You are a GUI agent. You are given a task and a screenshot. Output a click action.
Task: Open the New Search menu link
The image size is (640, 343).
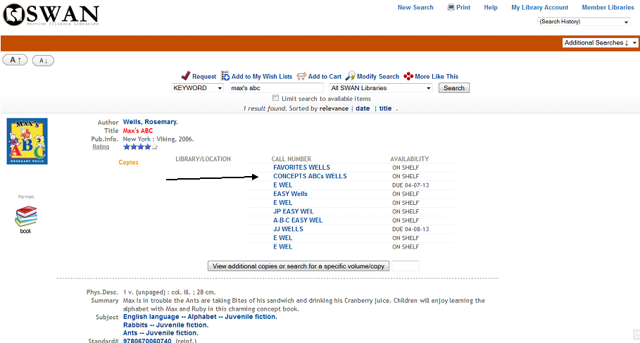pos(415,8)
